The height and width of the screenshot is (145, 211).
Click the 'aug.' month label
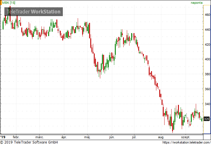(x=161, y=137)
